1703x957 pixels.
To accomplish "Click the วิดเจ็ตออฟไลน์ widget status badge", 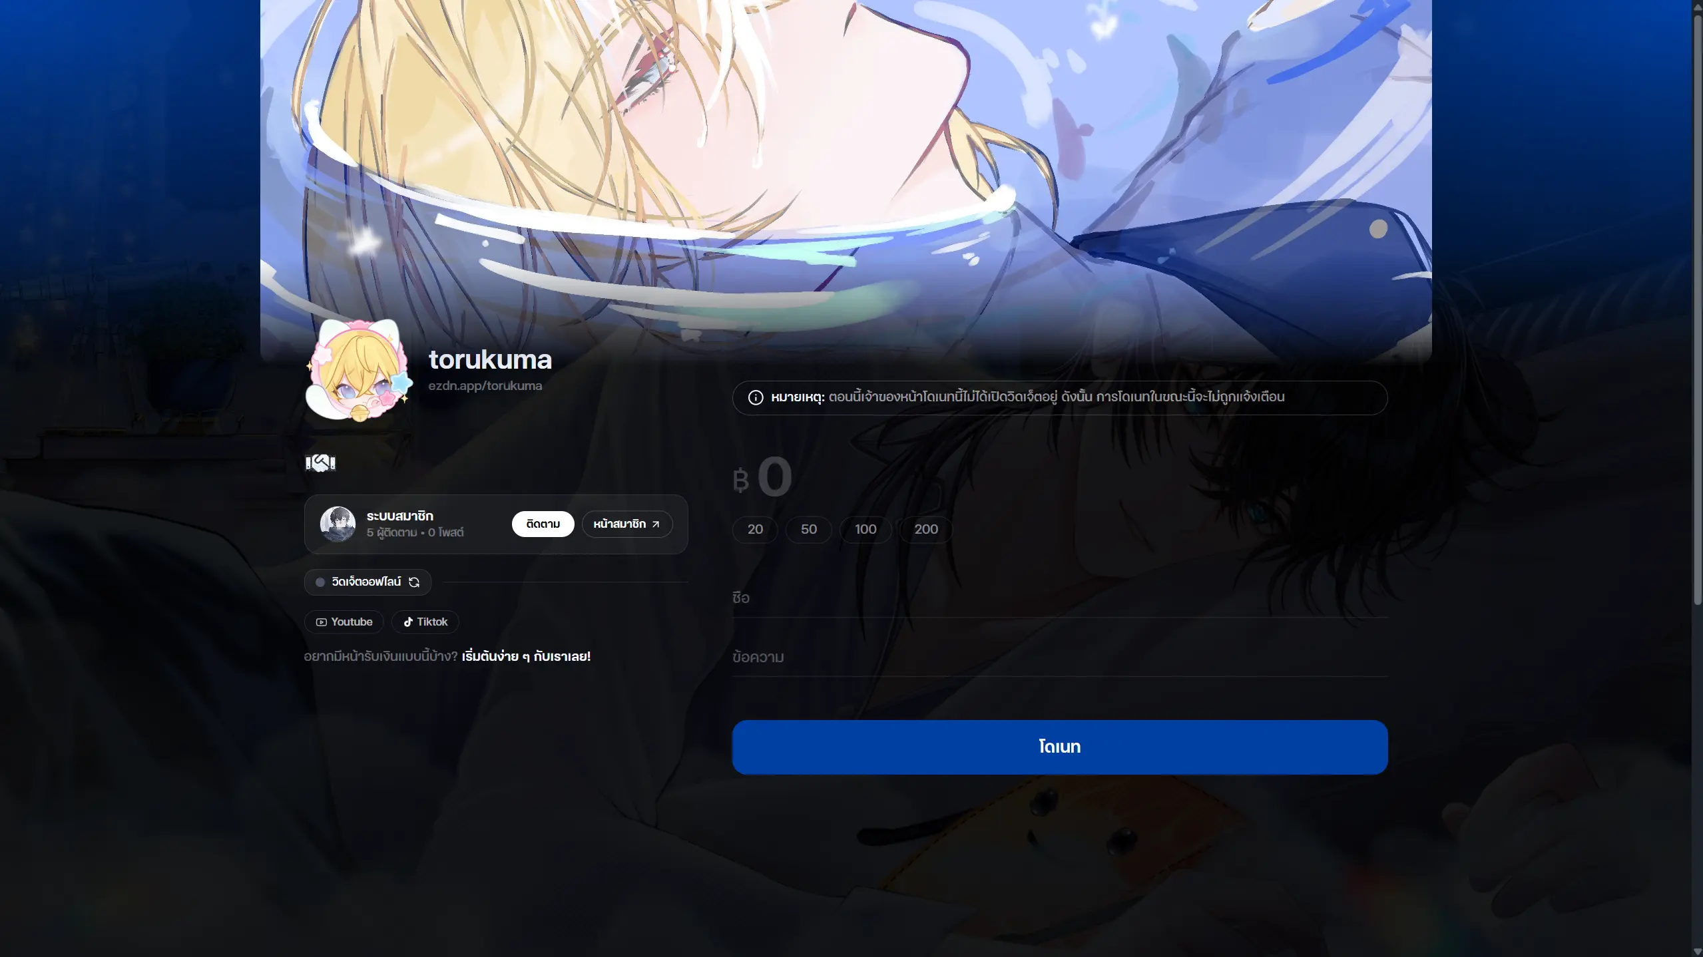I will tap(367, 582).
